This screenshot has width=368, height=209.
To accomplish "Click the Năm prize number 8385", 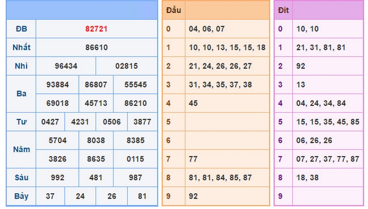I will (x=136, y=140).
